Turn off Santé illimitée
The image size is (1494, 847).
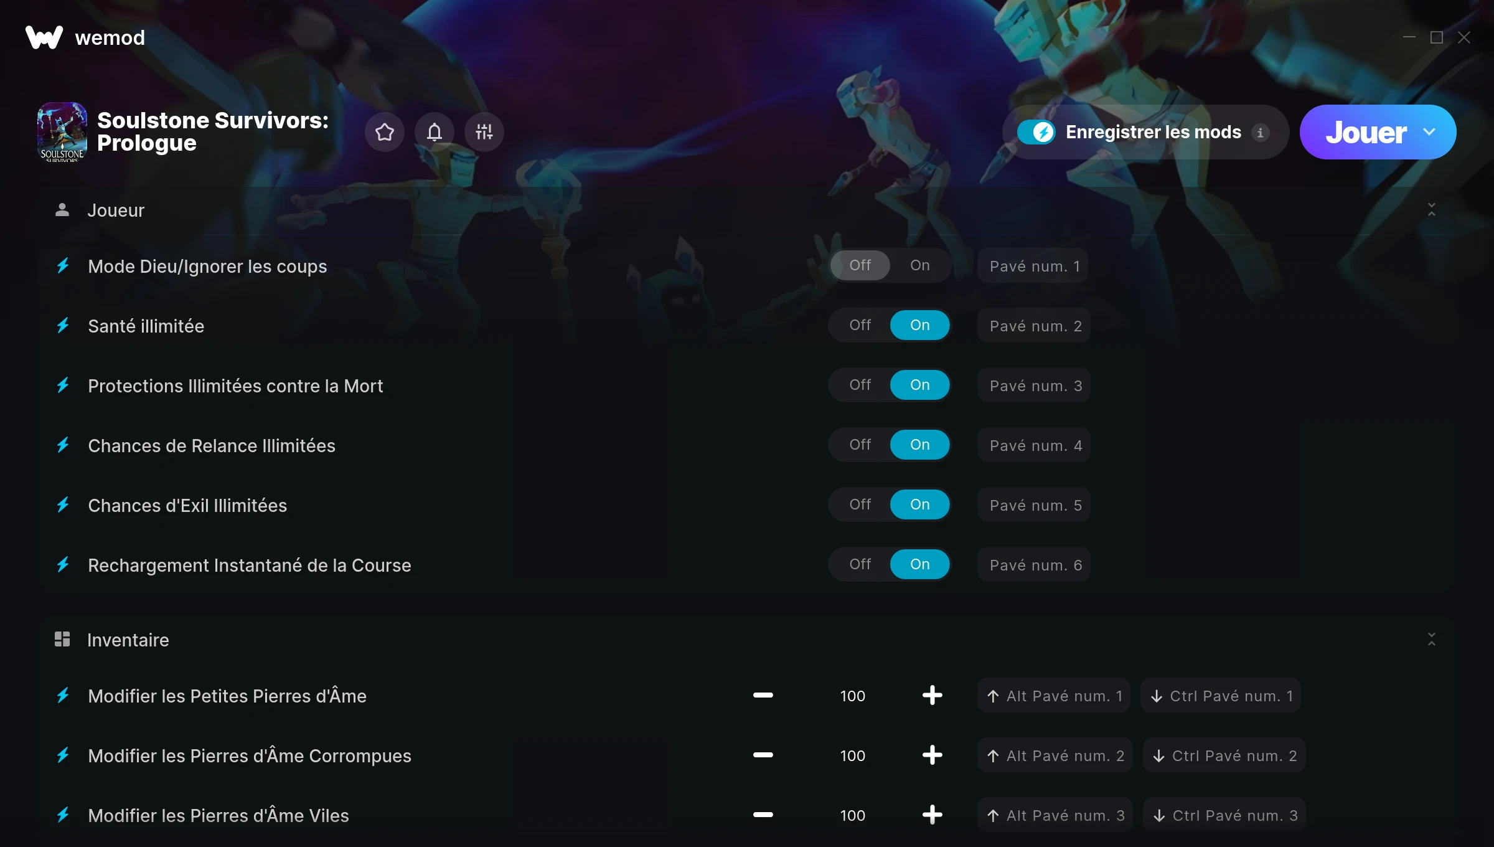pos(860,325)
